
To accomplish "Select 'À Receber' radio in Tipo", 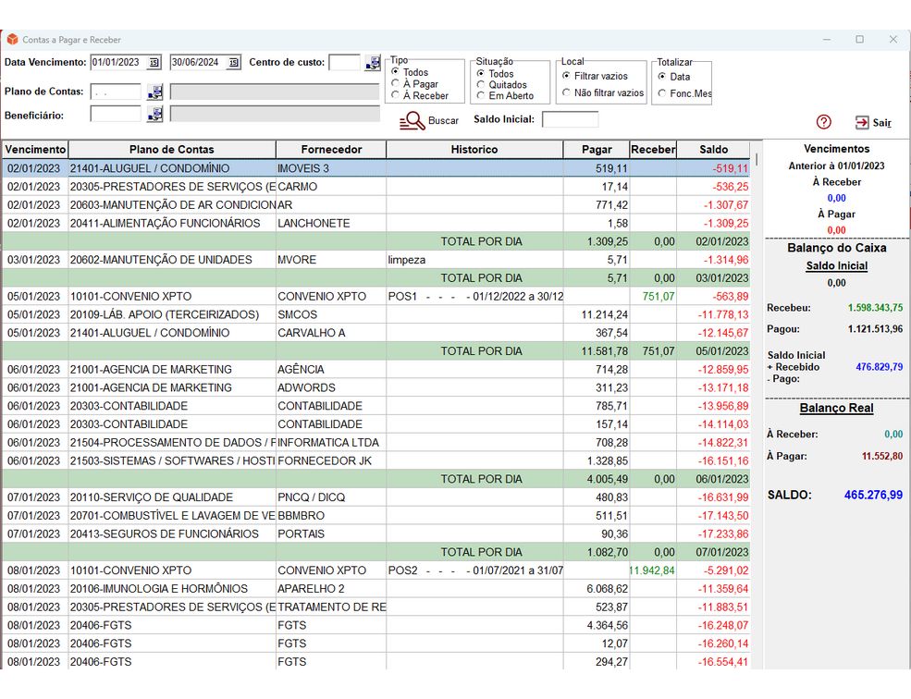I will (396, 95).
